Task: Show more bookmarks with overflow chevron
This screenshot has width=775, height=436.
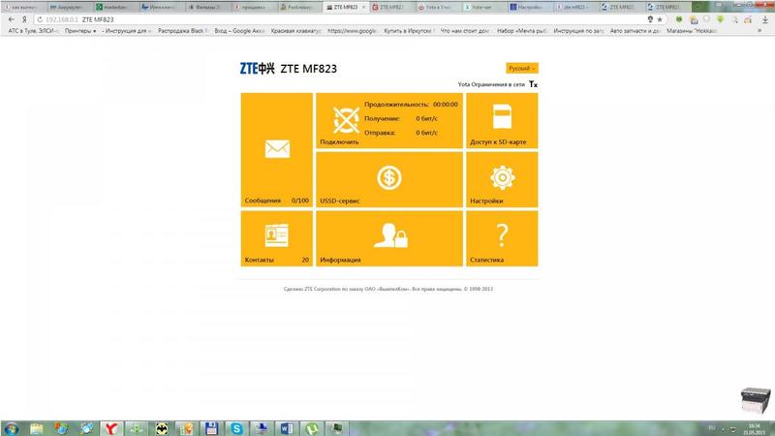Action: click(759, 31)
